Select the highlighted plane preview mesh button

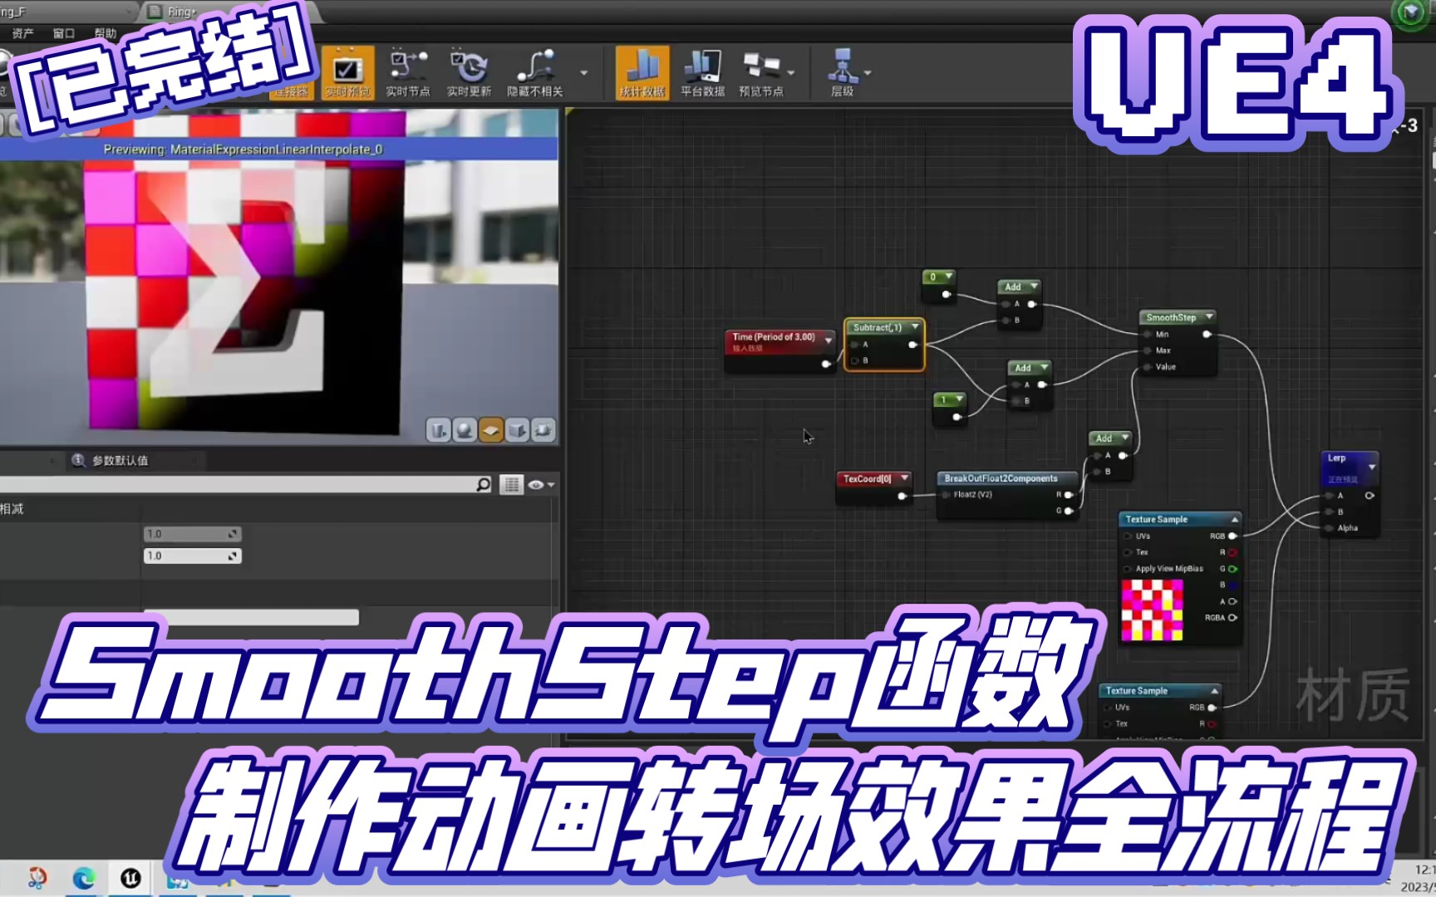click(491, 429)
